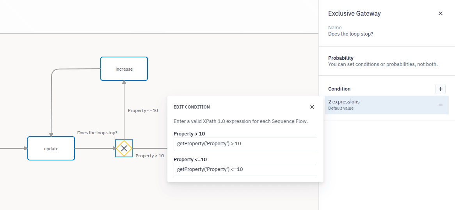The width and height of the screenshot is (455, 210).
Task: Close the Edit Condition popup
Action: (x=312, y=107)
